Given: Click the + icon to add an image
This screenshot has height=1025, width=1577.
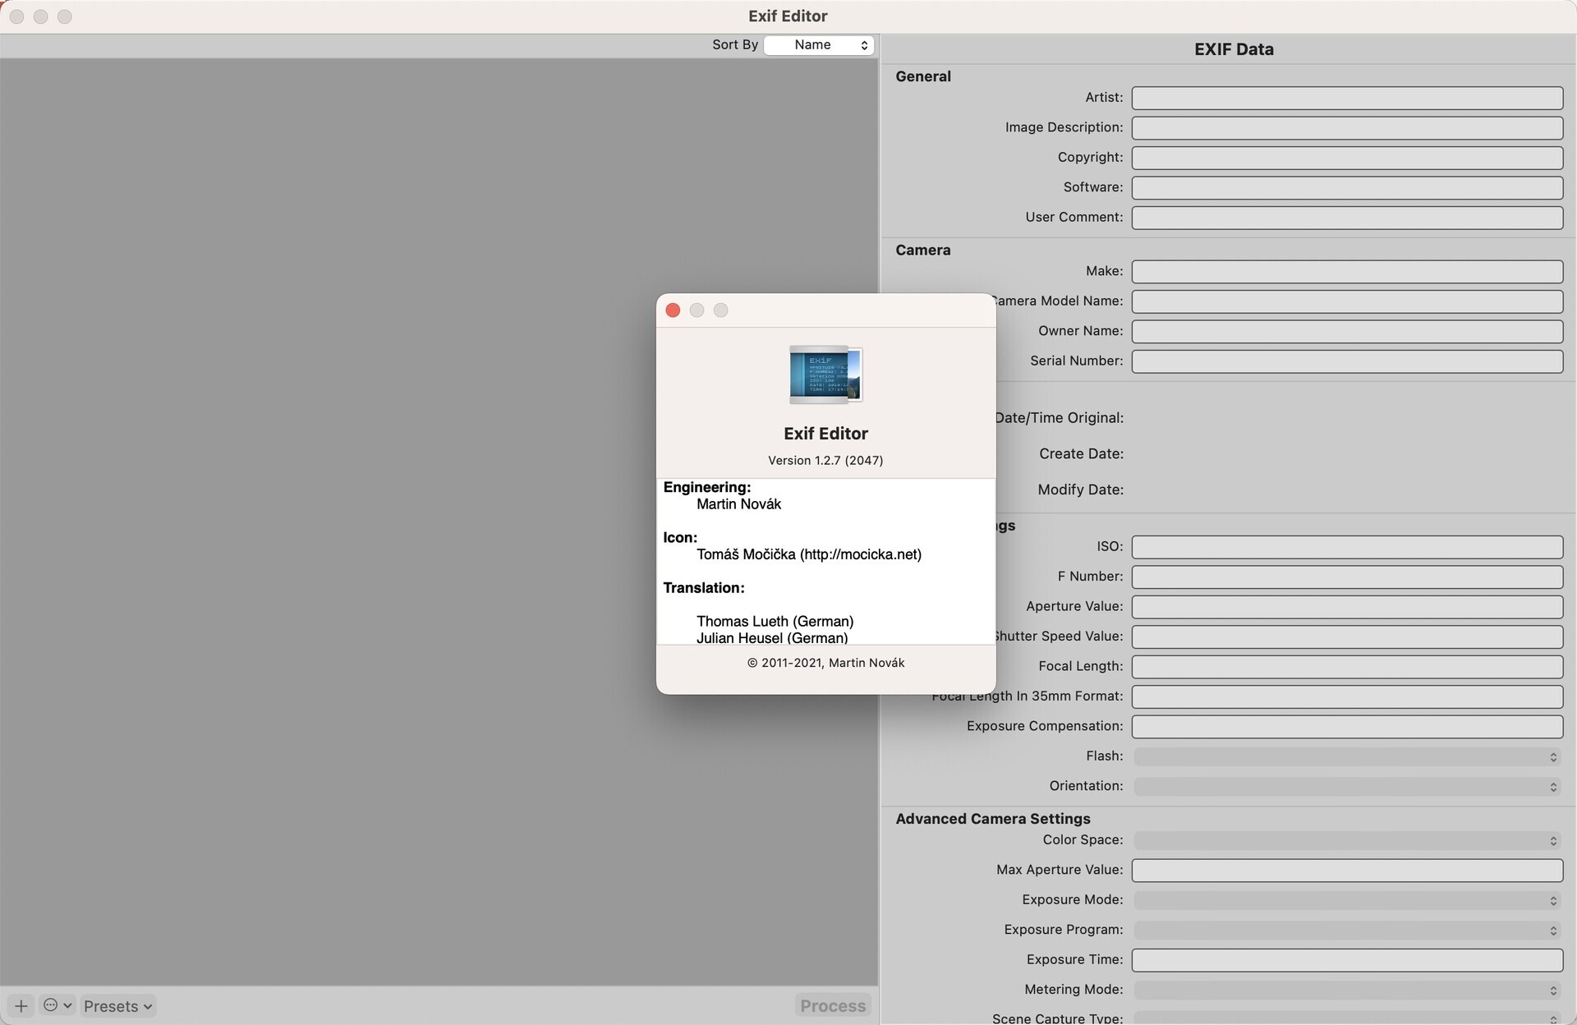Looking at the screenshot, I should [x=21, y=1005].
